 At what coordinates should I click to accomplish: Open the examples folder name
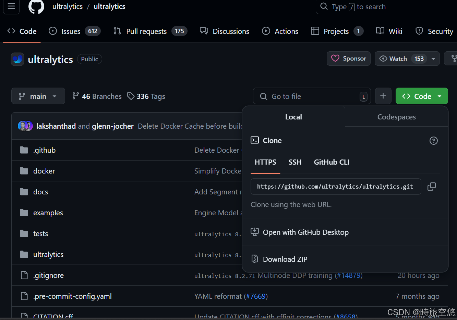pyautogui.click(x=48, y=213)
